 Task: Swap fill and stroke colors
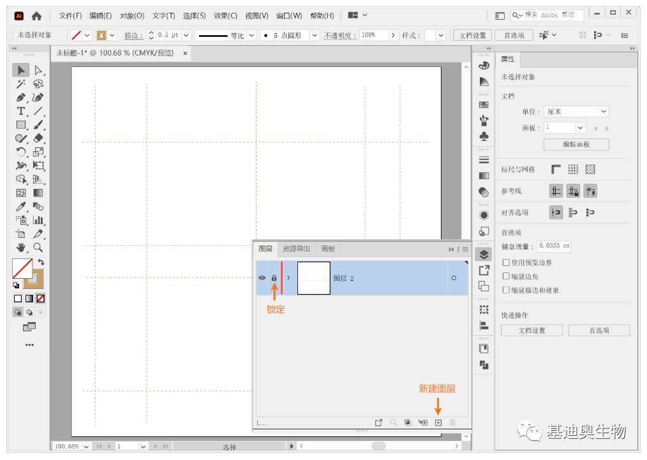coord(41,262)
